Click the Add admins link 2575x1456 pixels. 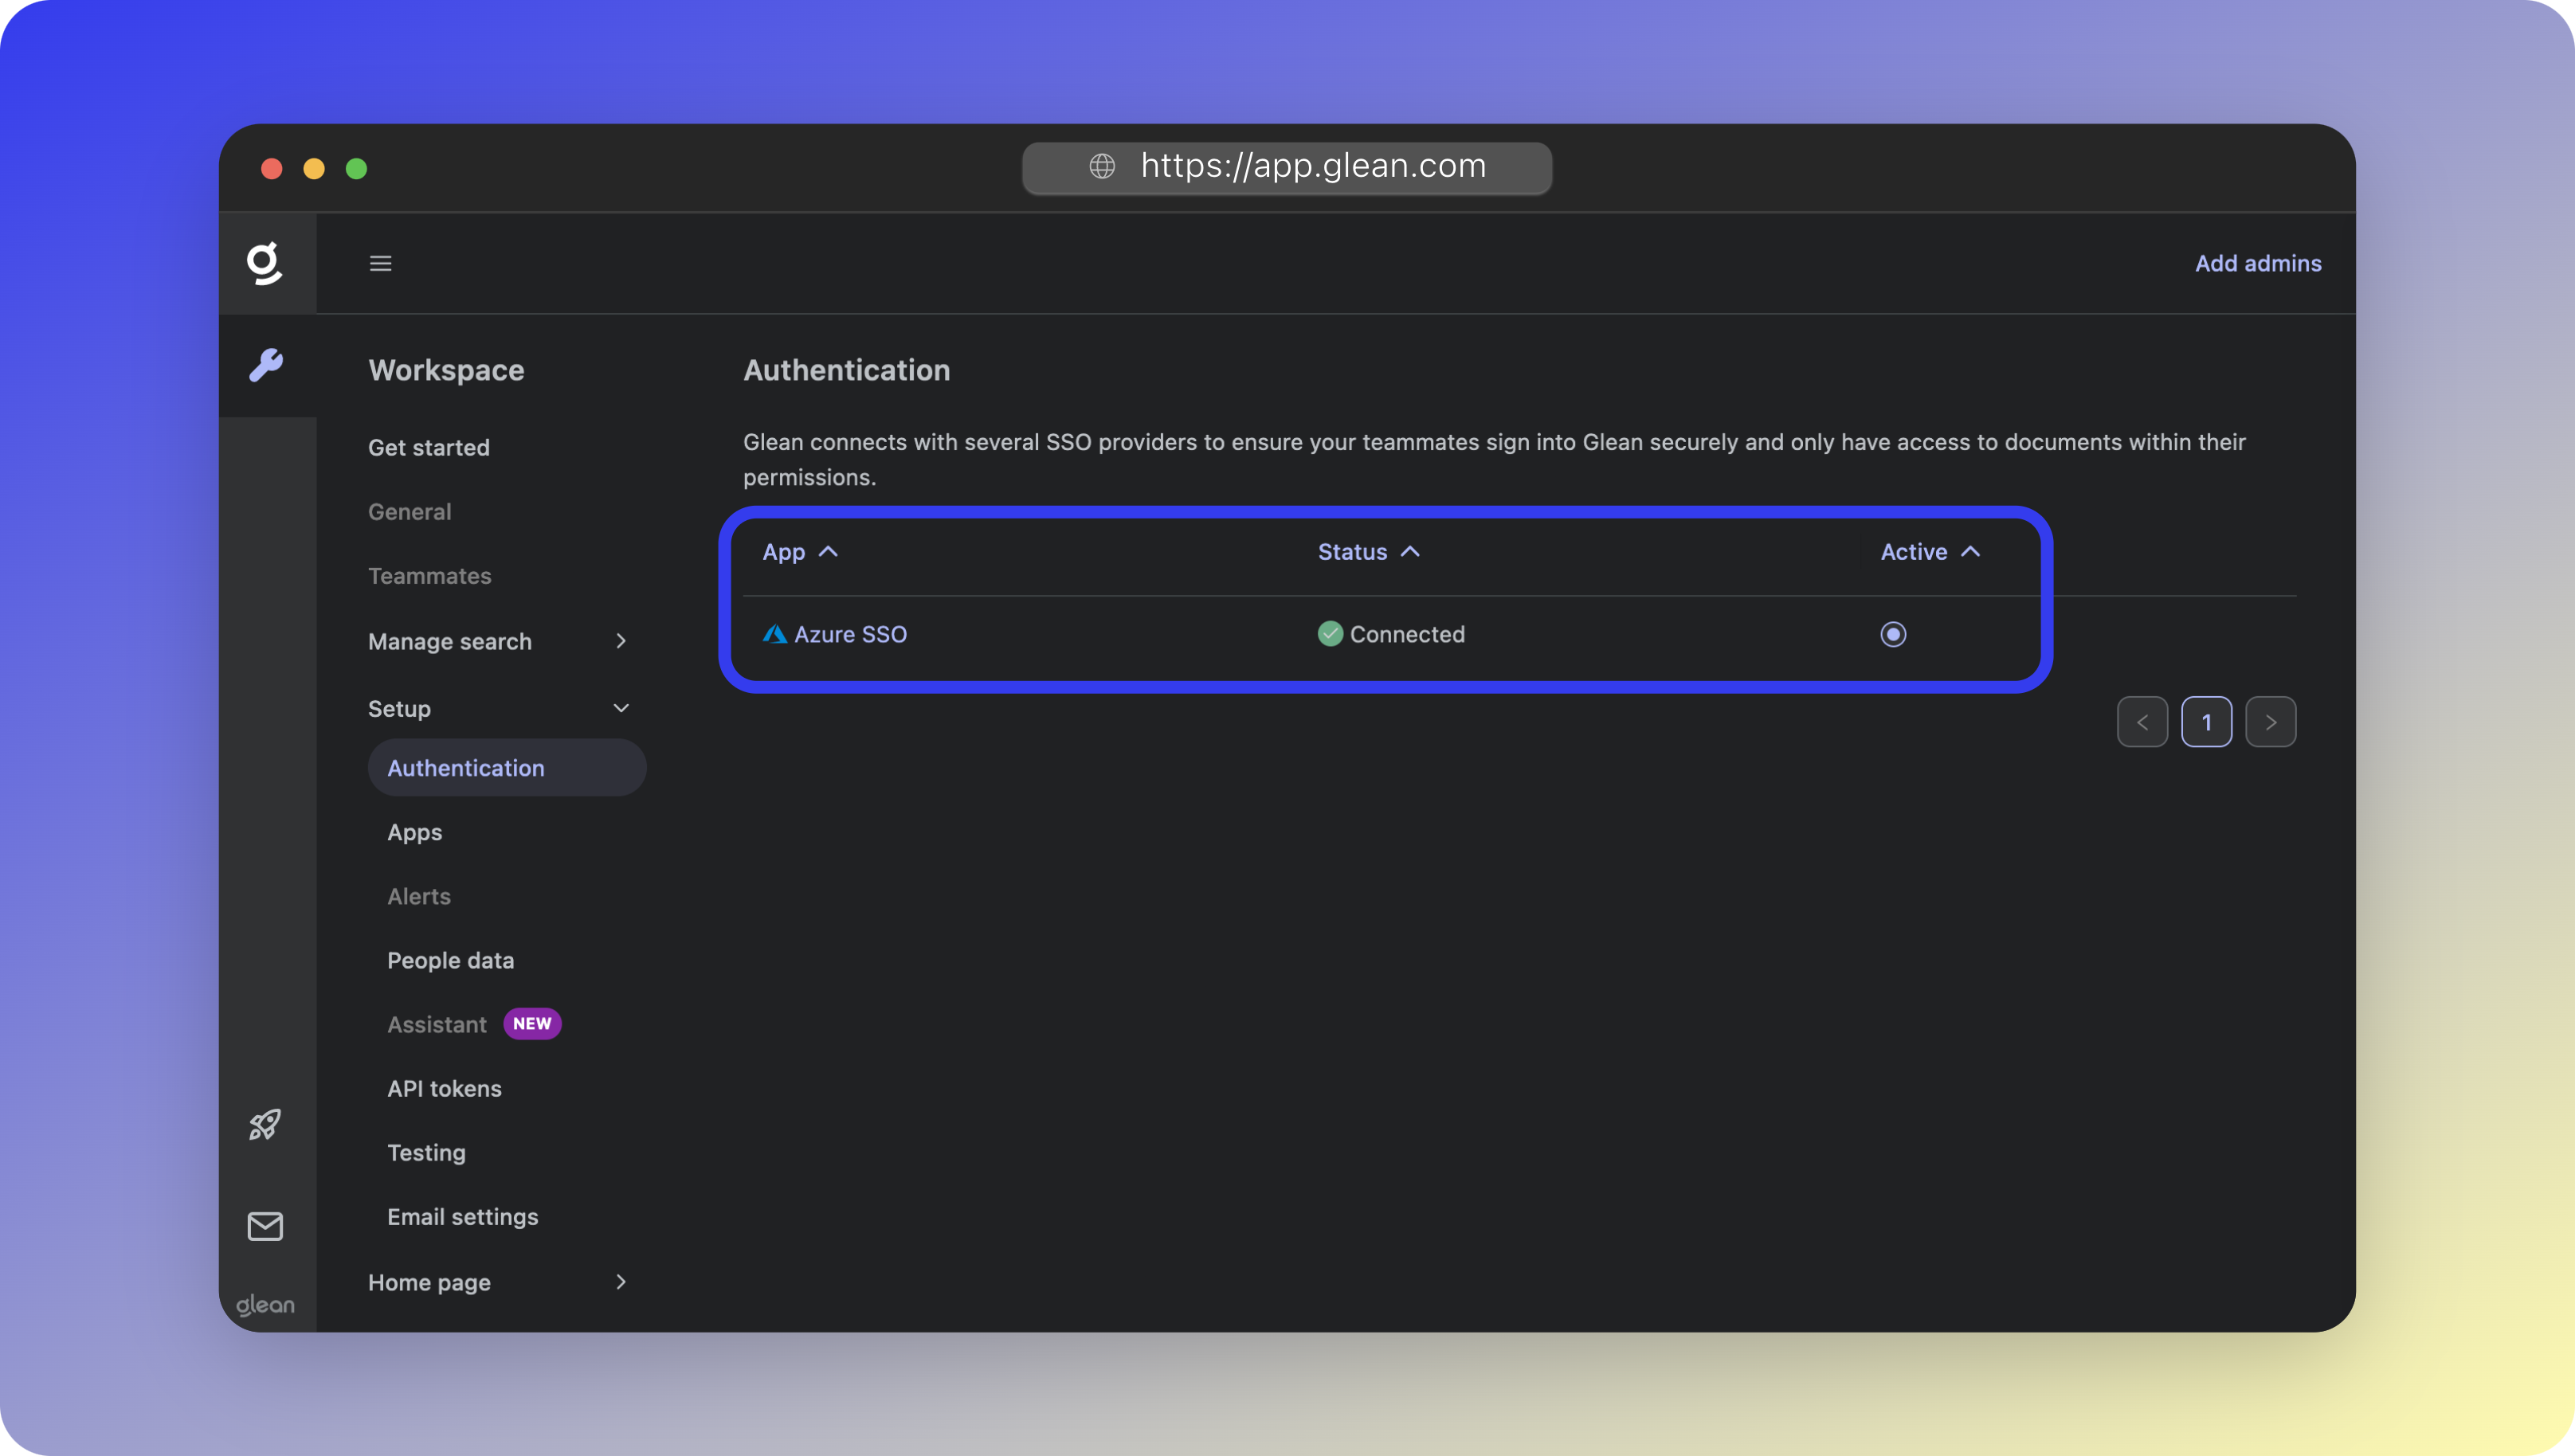point(2258,263)
